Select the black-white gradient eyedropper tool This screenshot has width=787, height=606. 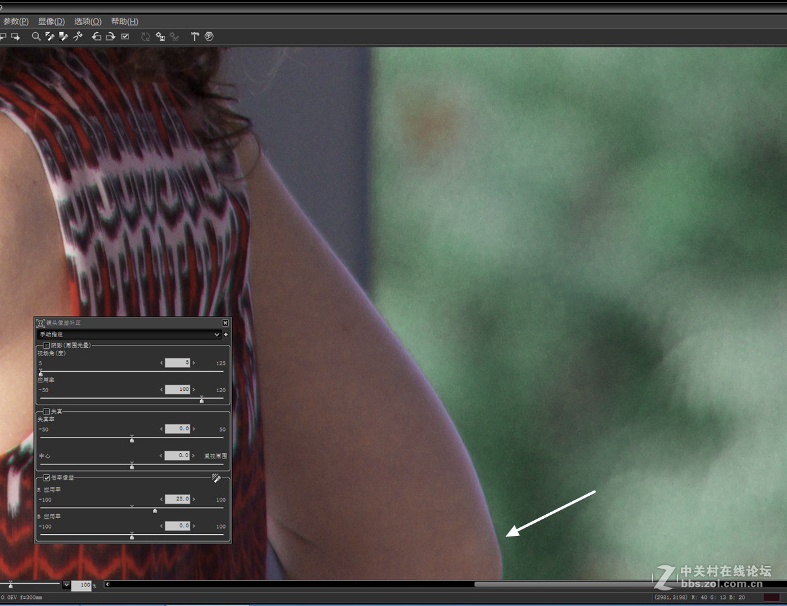pos(64,37)
